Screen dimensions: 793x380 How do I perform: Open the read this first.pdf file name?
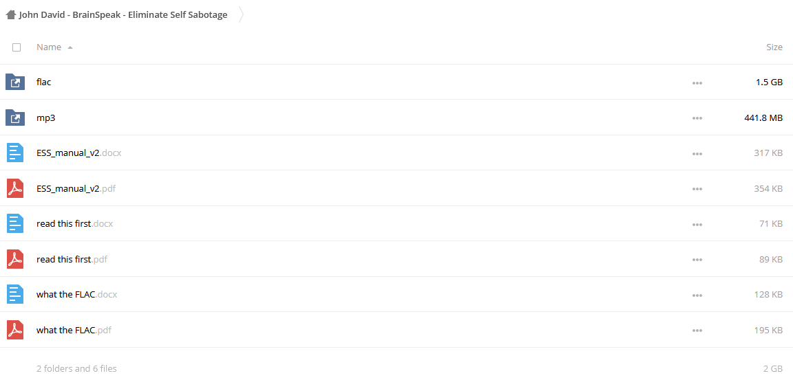(72, 259)
